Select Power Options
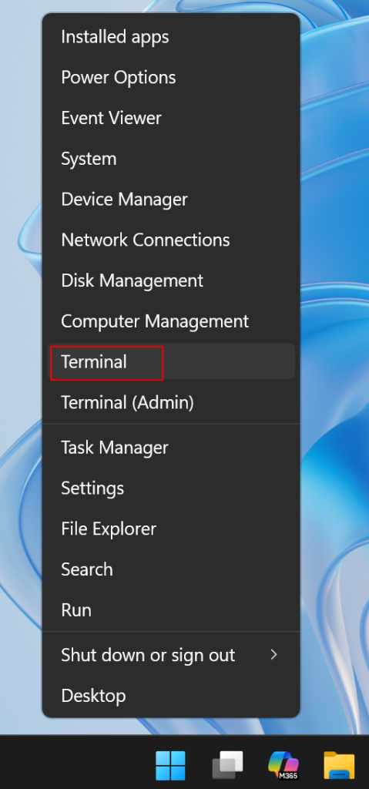 pos(171,78)
